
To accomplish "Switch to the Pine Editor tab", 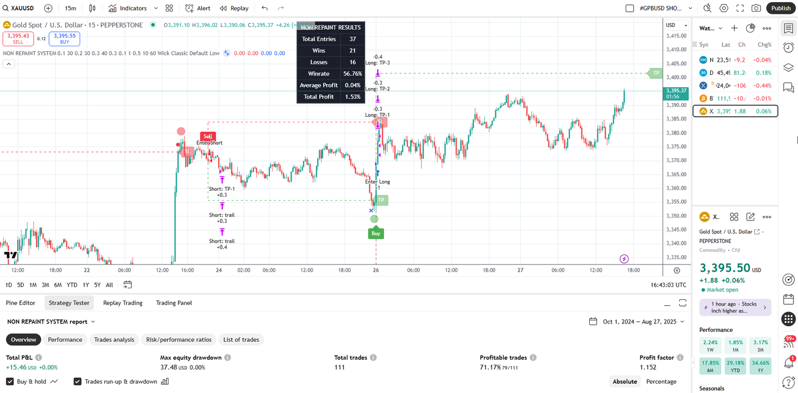I will coord(20,303).
